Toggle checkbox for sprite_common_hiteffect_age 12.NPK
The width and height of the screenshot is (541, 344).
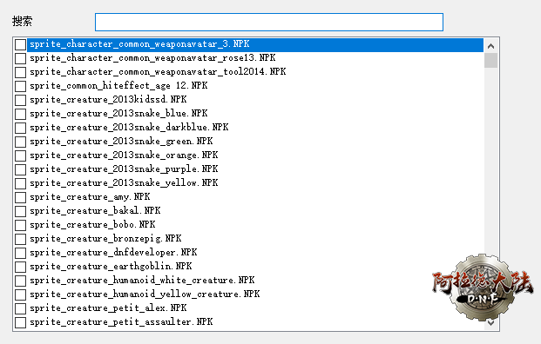[x=20, y=86]
